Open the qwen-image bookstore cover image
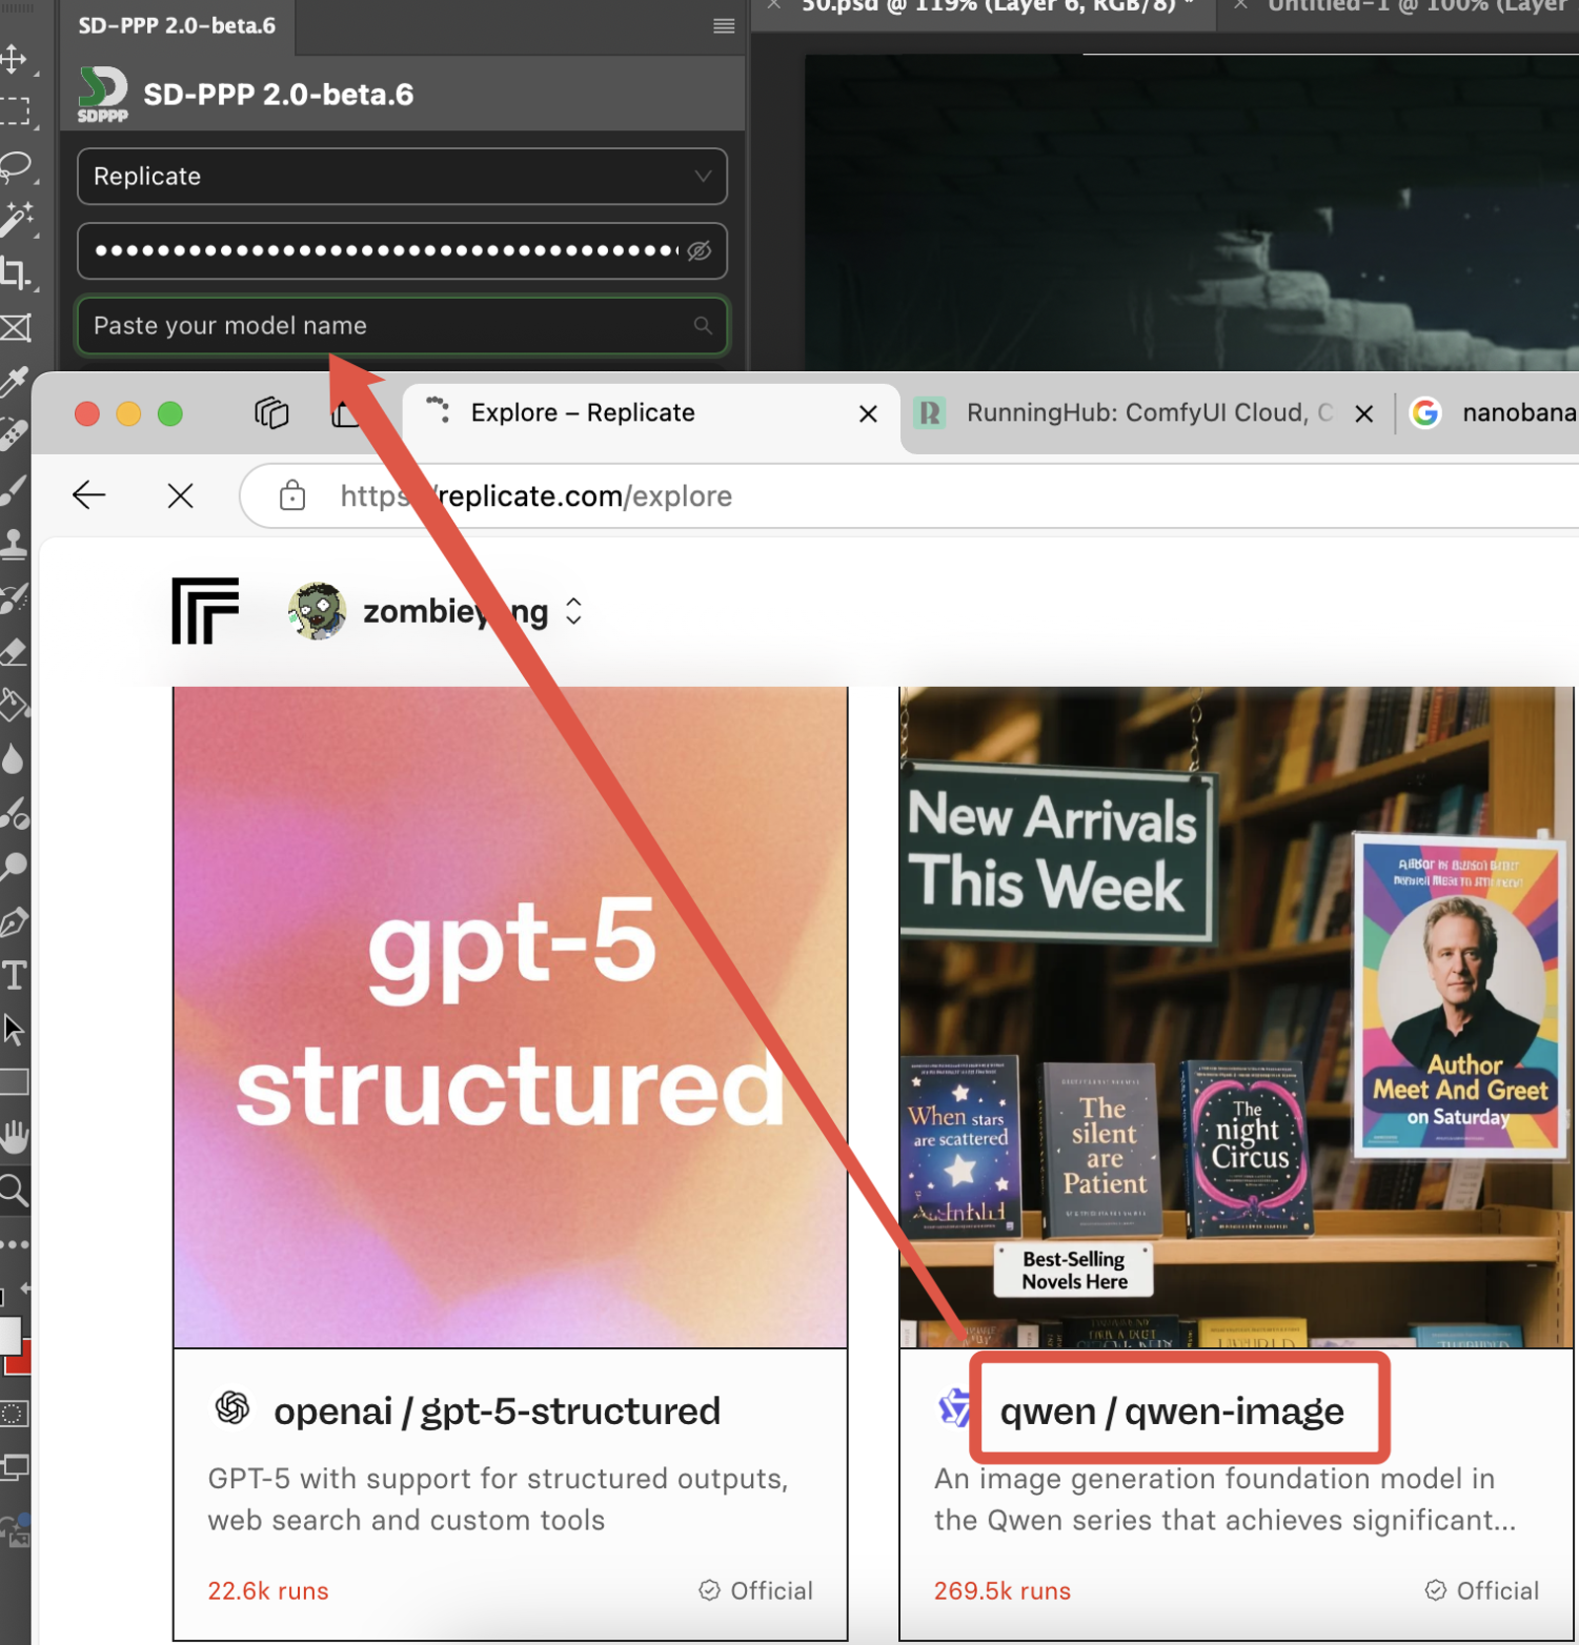This screenshot has width=1579, height=1645. 1236,1017
